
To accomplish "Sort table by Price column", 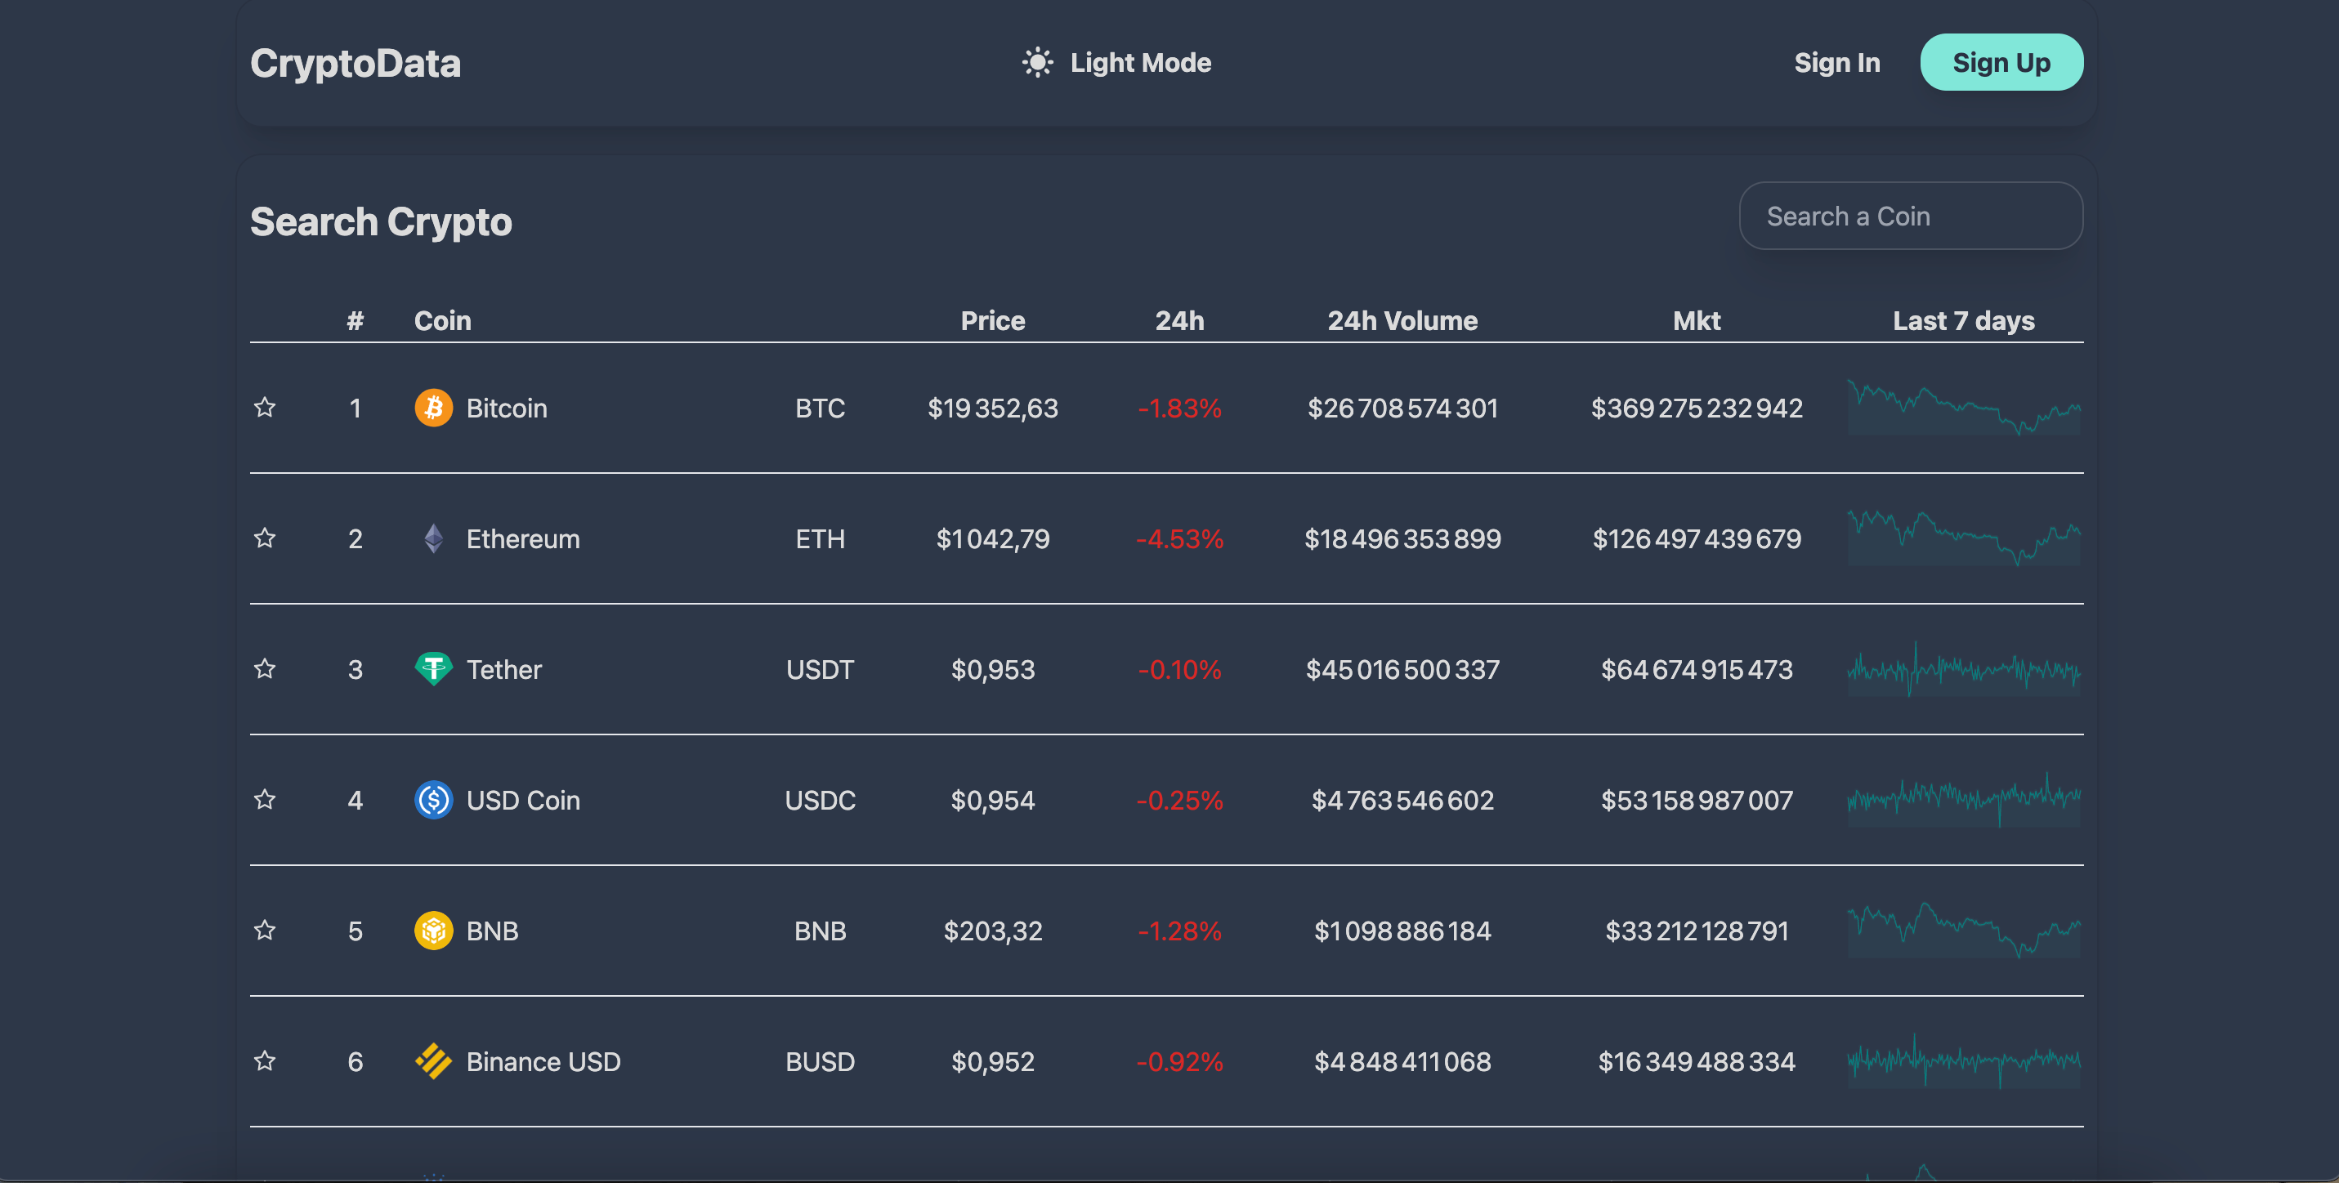I will 992,319.
